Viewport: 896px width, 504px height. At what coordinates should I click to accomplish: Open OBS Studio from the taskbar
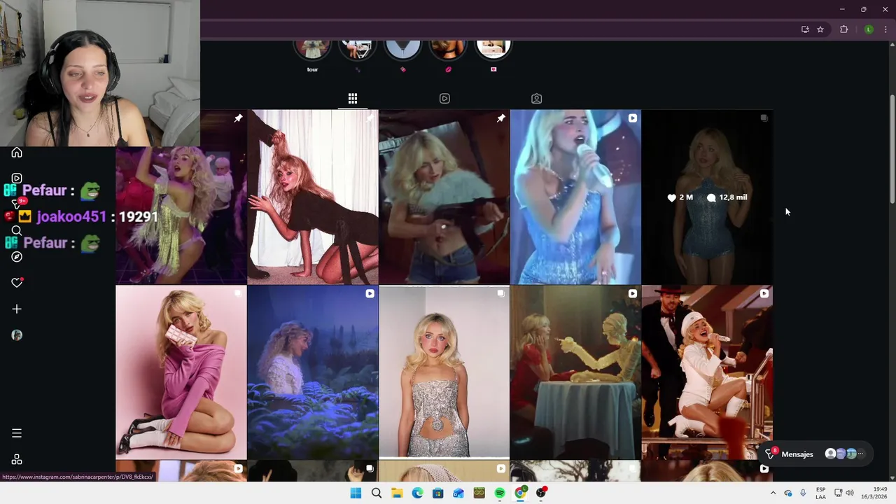click(x=541, y=493)
